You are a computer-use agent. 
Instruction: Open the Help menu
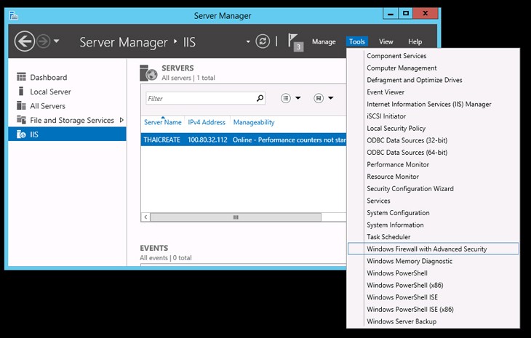[415, 41]
